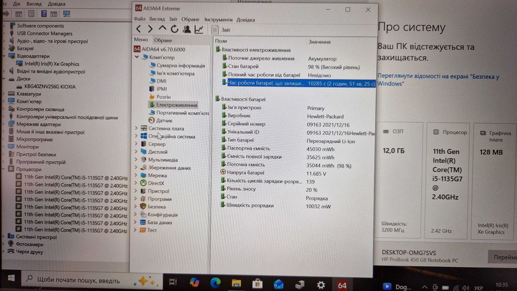Viewport: 517px width, 291px height.
Task: Click the taskbar search box
Action: (93, 280)
